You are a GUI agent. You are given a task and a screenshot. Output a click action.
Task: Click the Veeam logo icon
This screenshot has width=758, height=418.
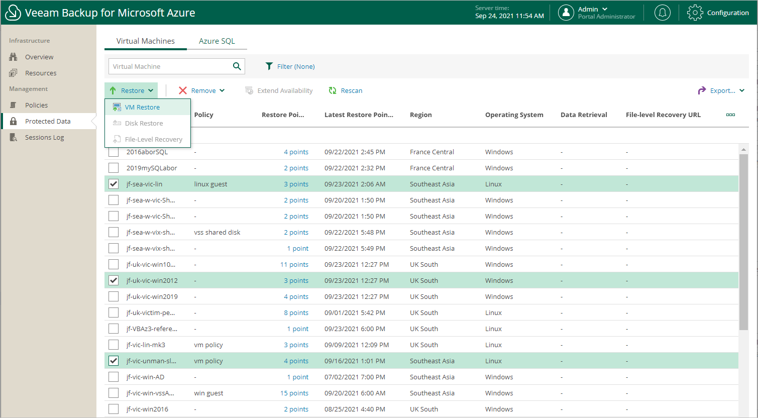(12, 13)
